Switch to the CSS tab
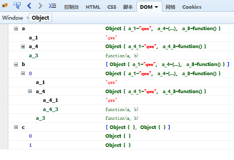This screenshot has height=160, width=234. (112, 7)
